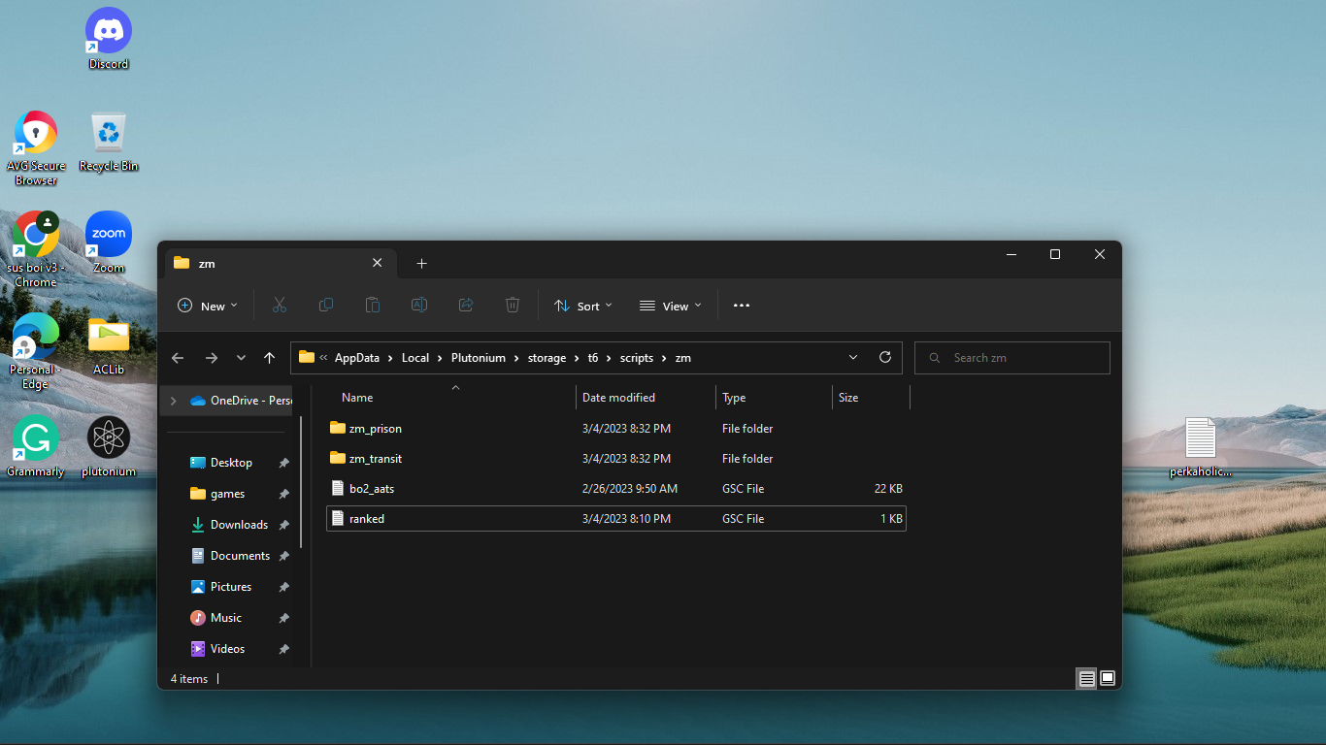Select the ranked GSC file

pos(615,519)
